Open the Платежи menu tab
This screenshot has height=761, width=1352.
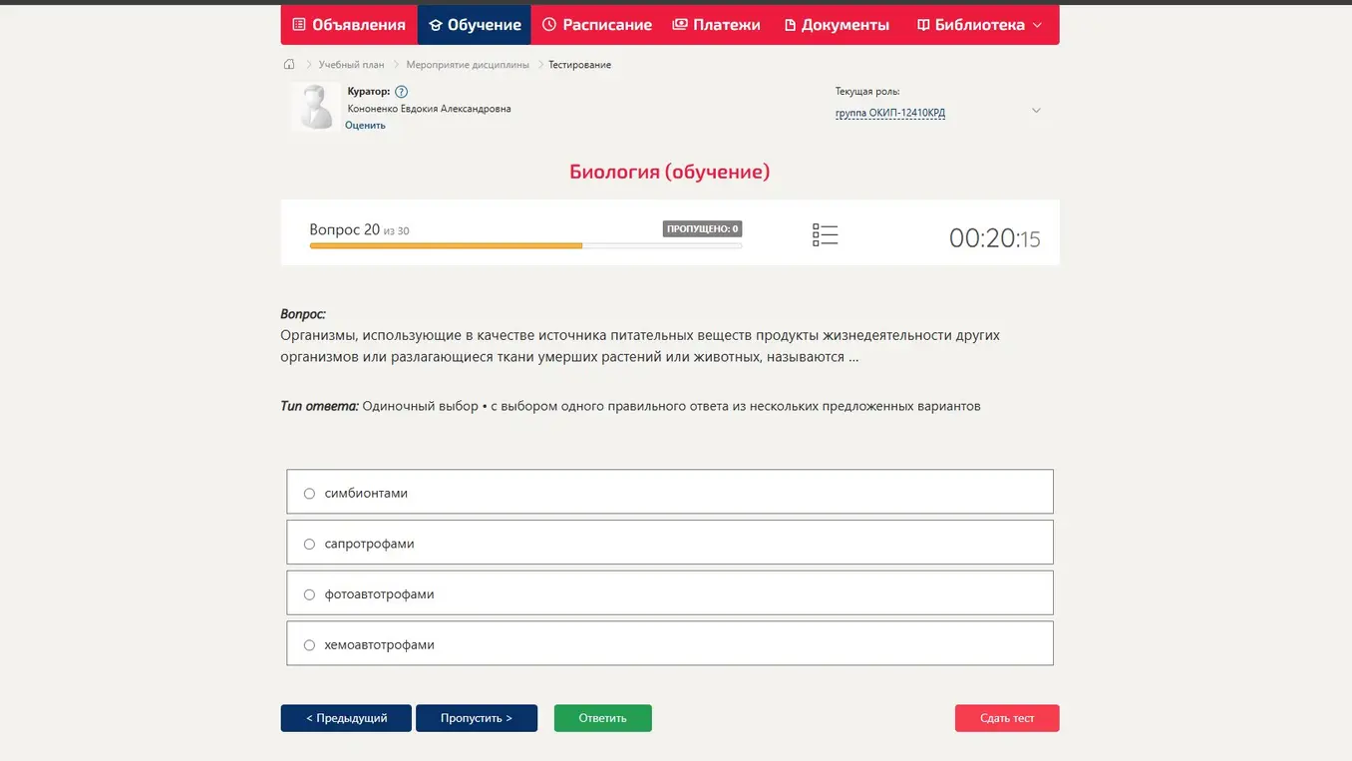(x=716, y=25)
